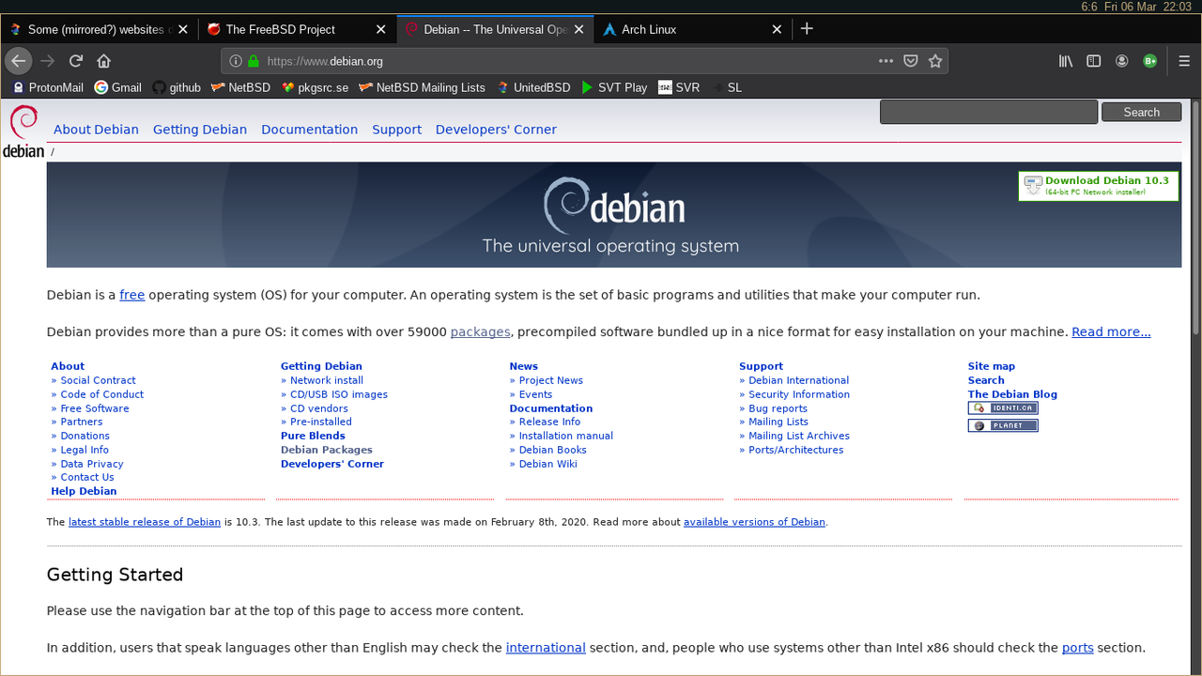The width and height of the screenshot is (1202, 676).
Task: Open page actions three-dot menu
Action: coord(886,61)
